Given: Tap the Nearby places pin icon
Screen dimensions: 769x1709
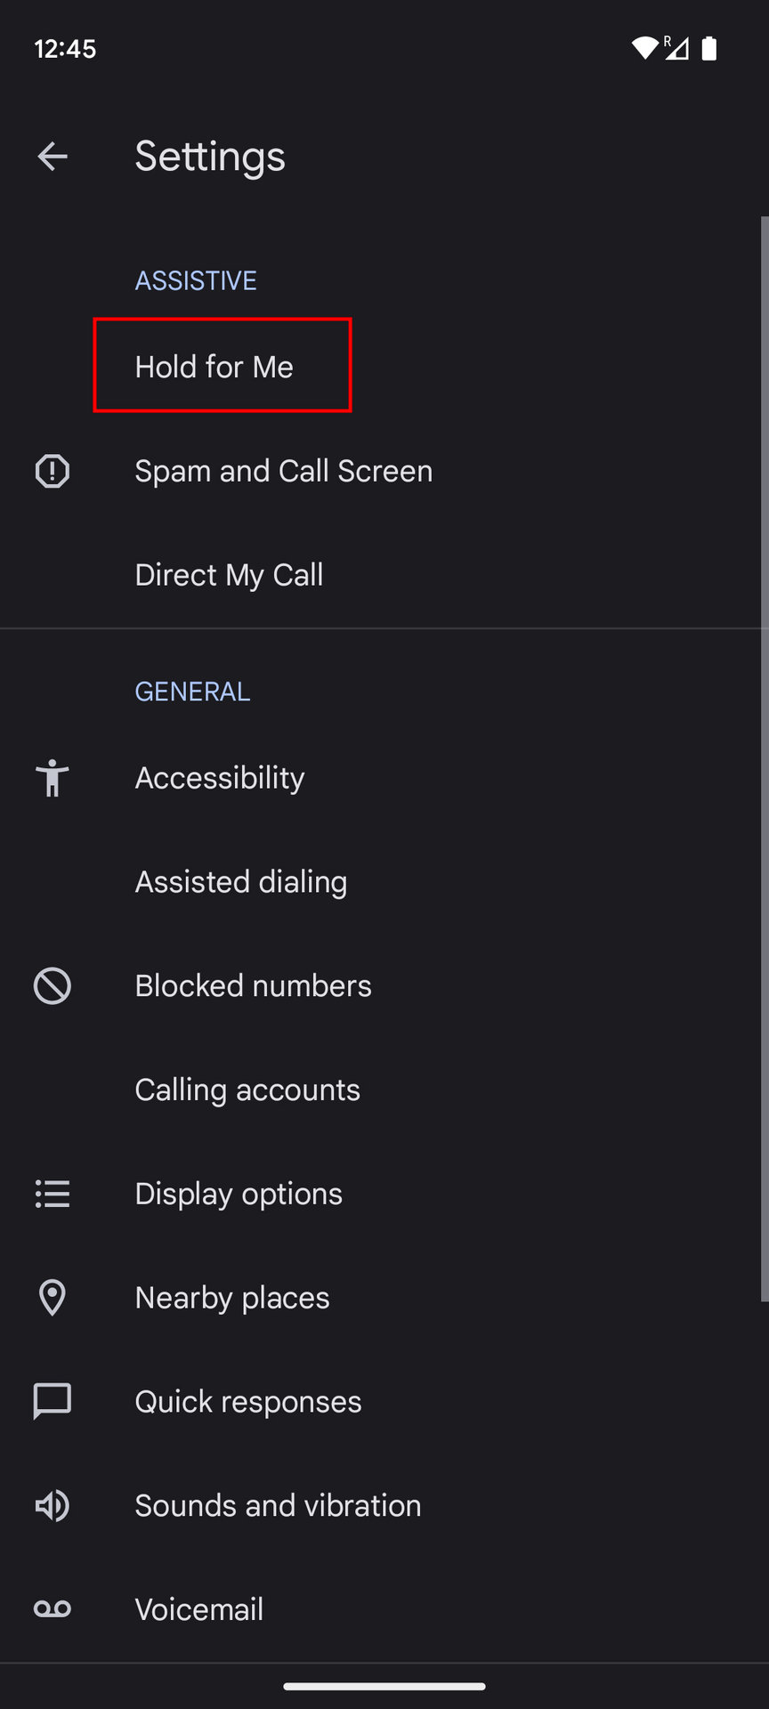Looking at the screenshot, I should tap(53, 1298).
